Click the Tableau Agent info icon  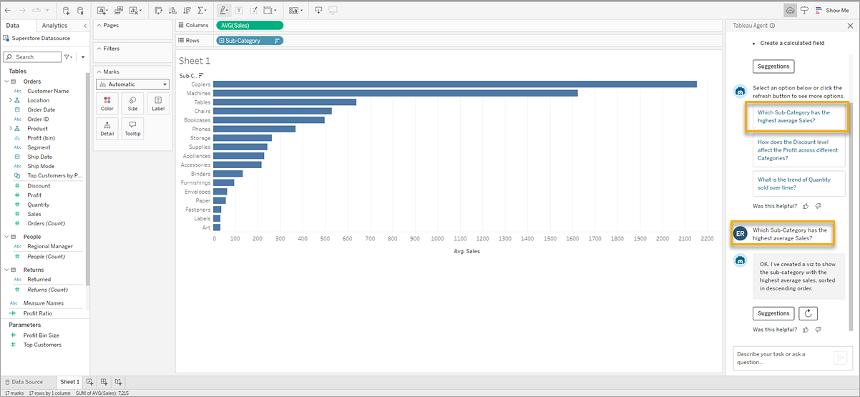pos(772,26)
